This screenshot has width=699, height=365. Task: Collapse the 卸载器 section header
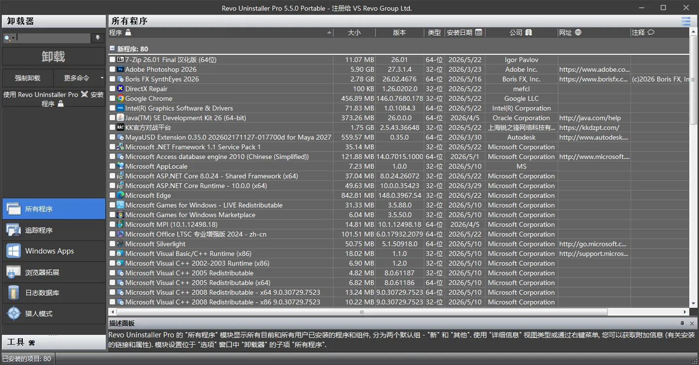click(53, 21)
